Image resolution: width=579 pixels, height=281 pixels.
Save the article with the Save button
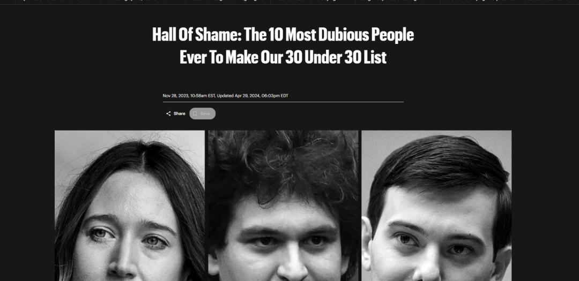pyautogui.click(x=202, y=113)
